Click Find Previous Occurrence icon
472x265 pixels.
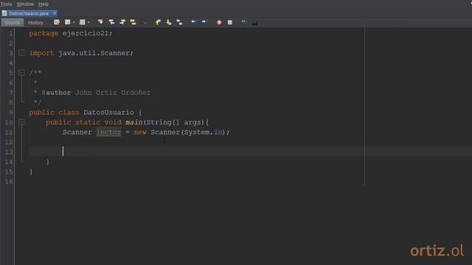111,22
